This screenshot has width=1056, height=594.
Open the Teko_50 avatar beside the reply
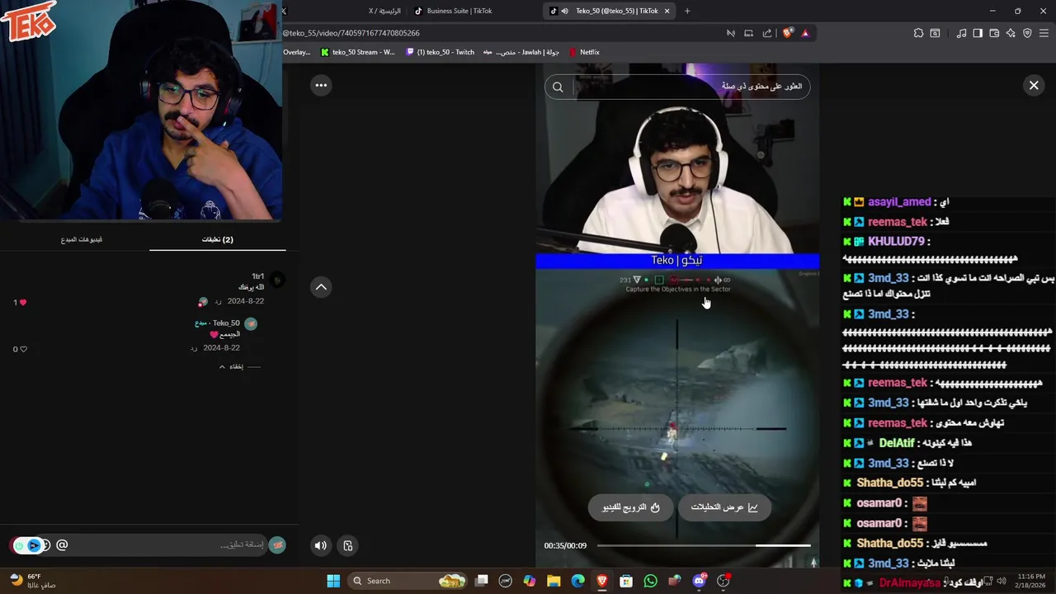click(251, 324)
